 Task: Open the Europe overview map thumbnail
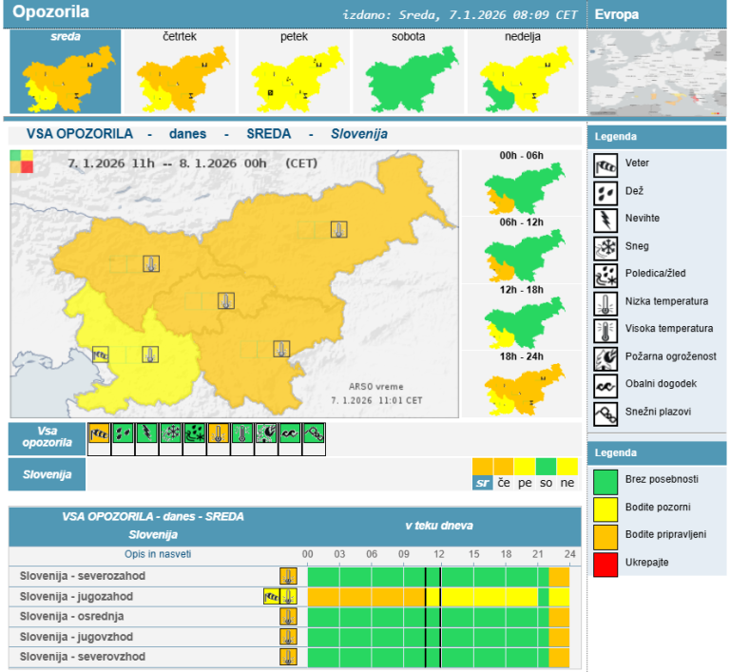(657, 74)
